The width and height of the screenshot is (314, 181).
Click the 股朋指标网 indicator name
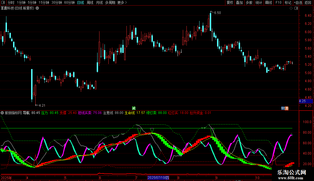coord(13,113)
